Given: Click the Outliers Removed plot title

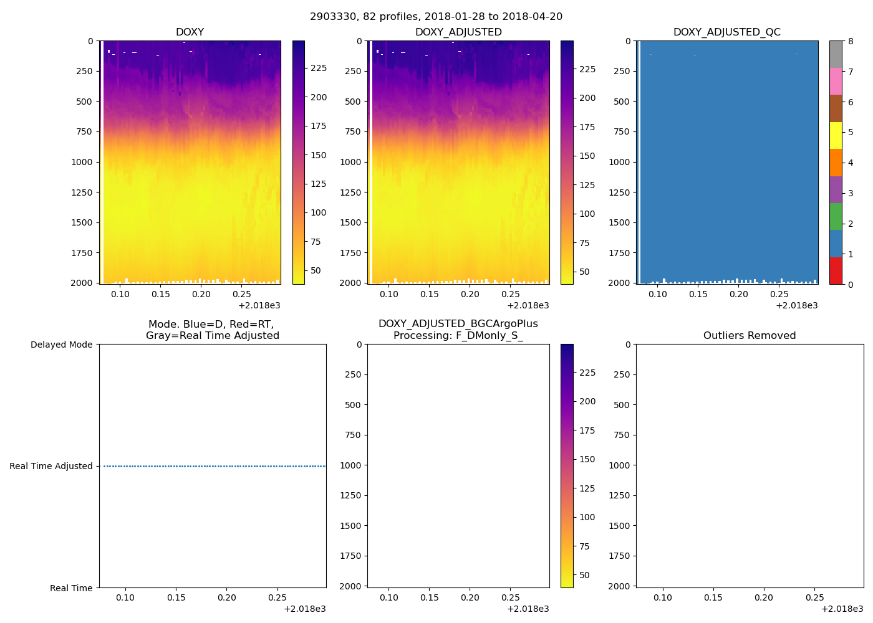Looking at the screenshot, I should coord(750,336).
